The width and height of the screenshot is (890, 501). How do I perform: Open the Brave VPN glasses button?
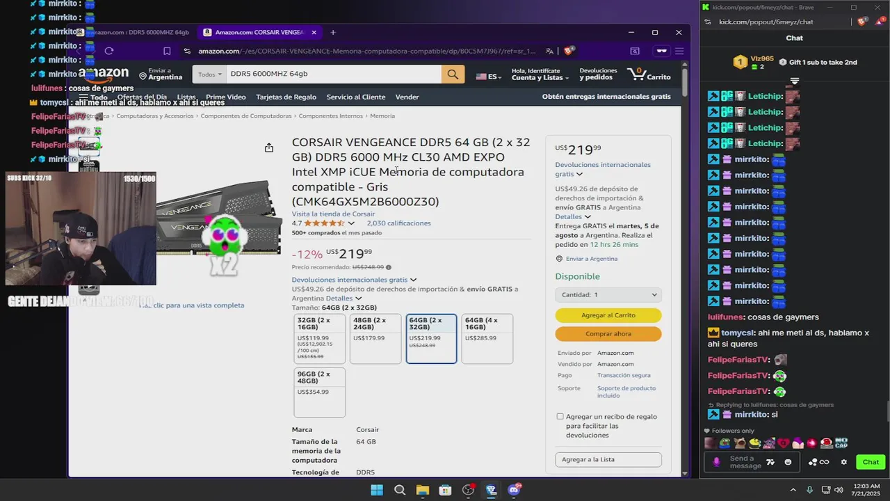click(661, 51)
